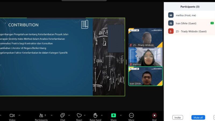
Task: Click the document scroll icon on slide
Action: click(85, 24)
